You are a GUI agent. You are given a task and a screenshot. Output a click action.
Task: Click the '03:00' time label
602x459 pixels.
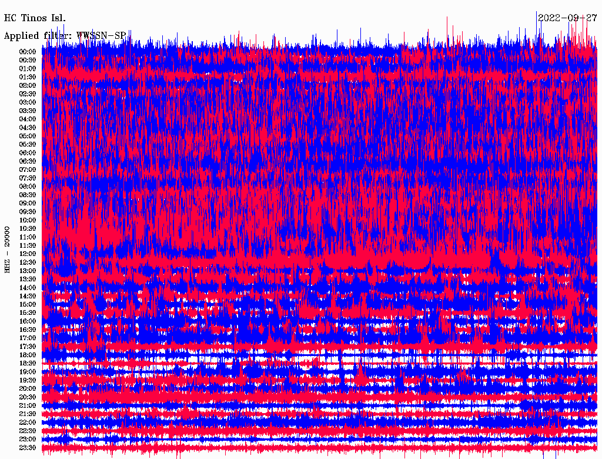[x=28, y=102]
